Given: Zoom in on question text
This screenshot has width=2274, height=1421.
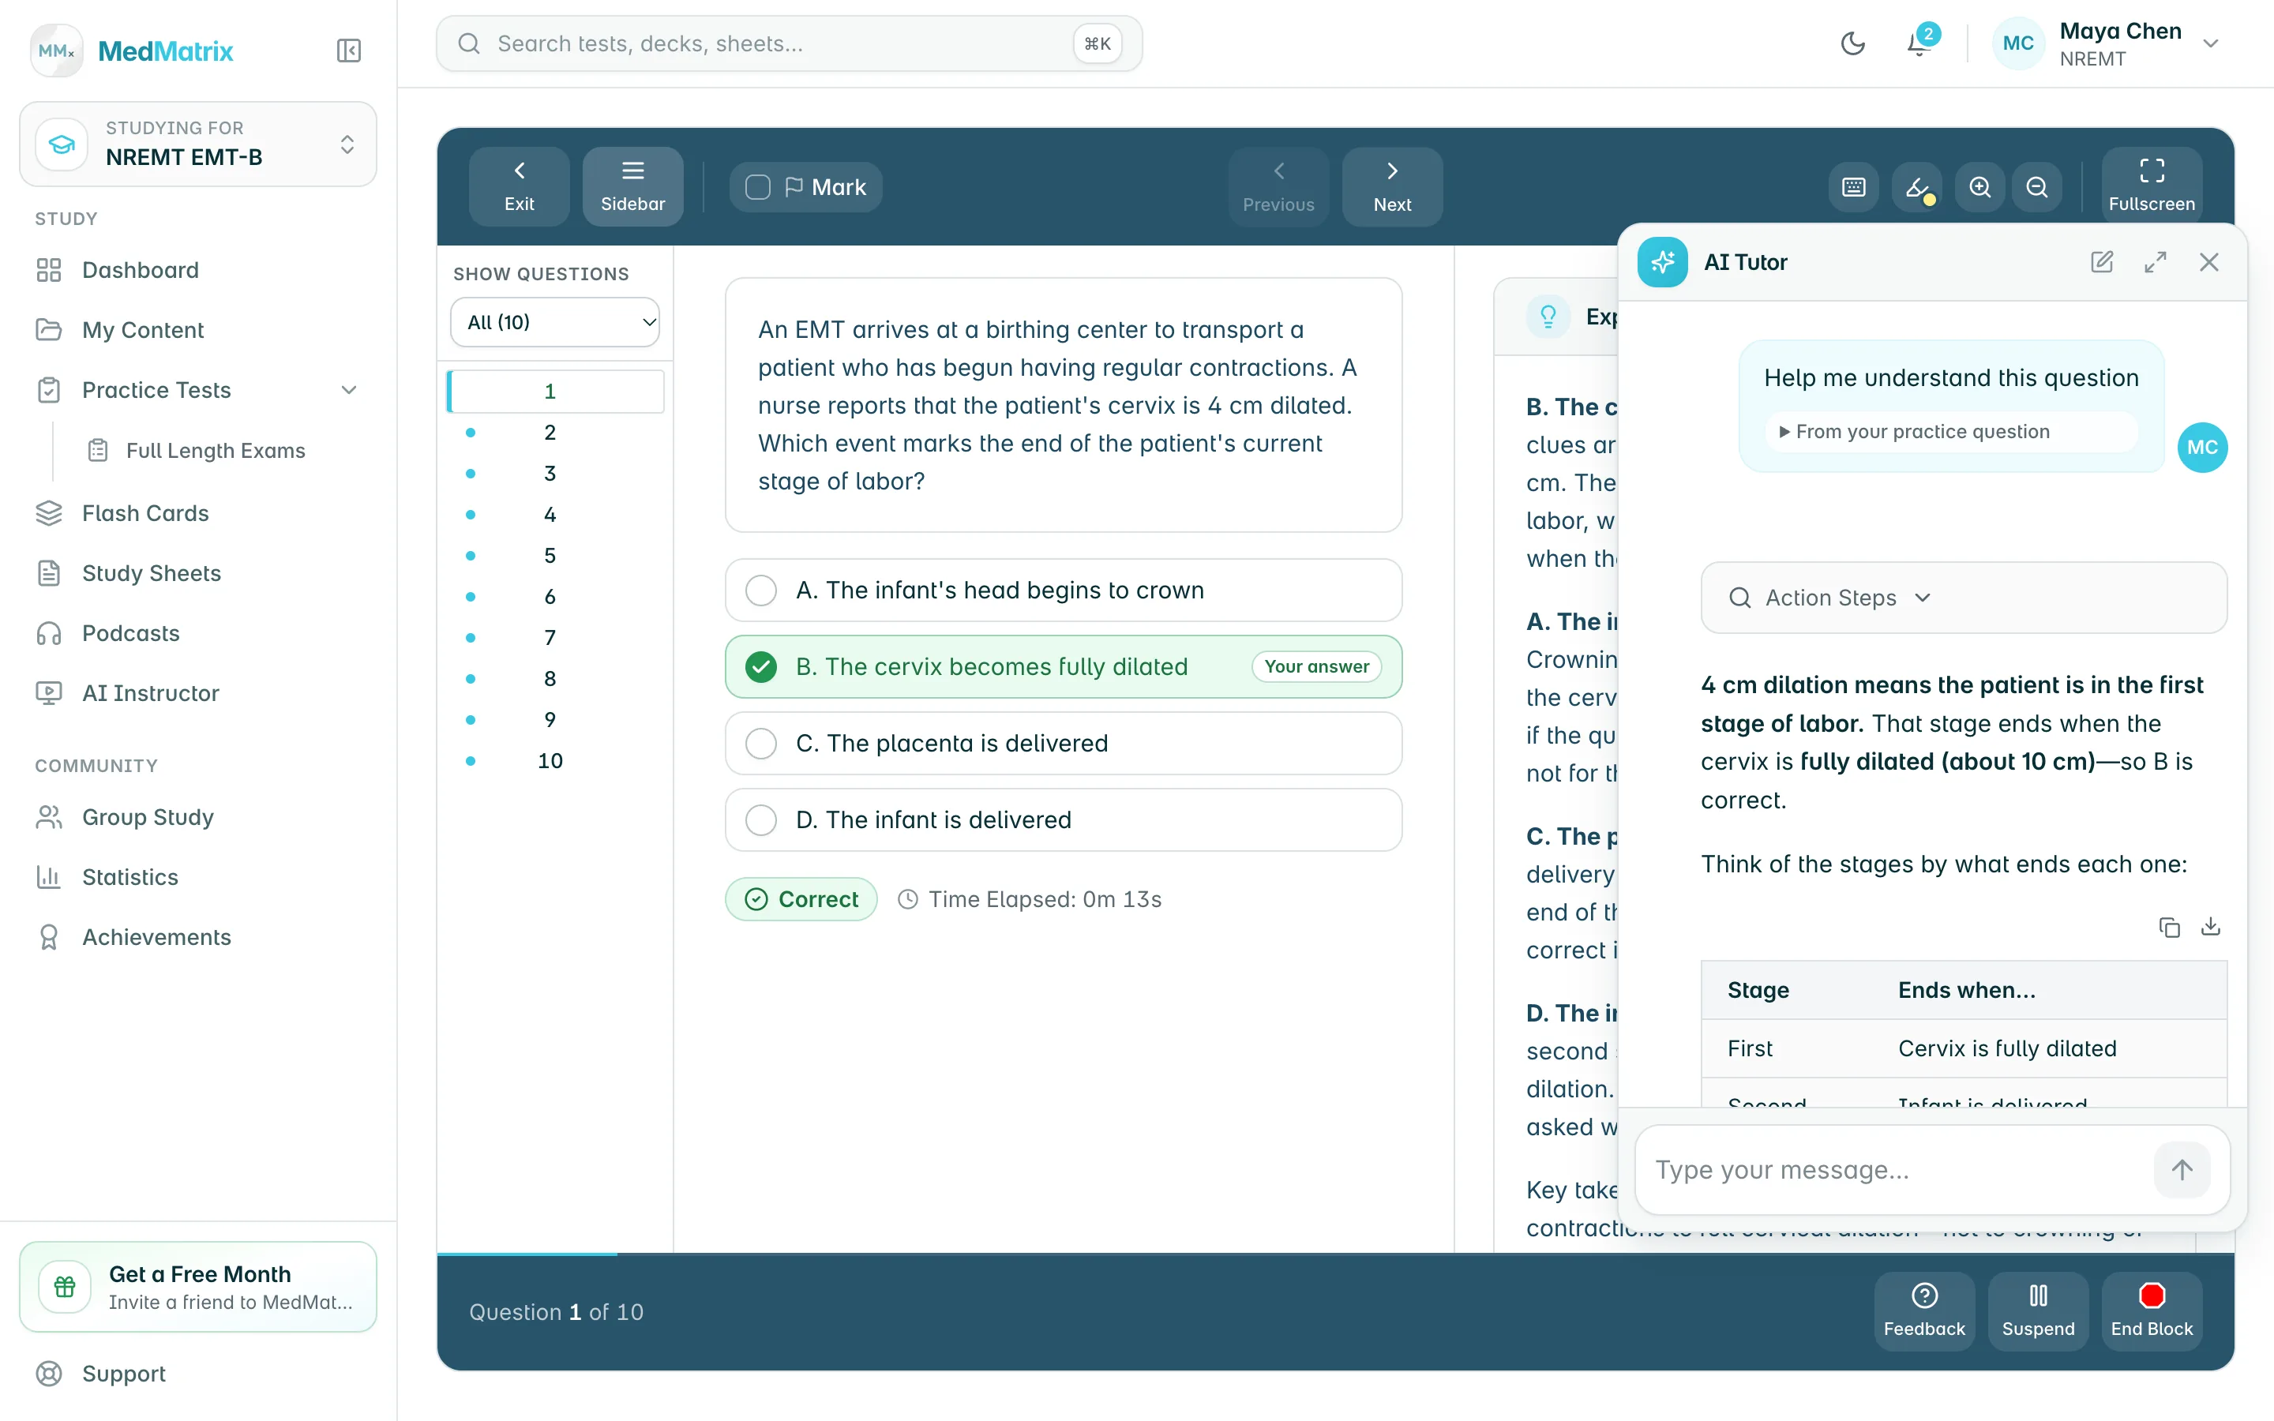Looking at the screenshot, I should [x=1980, y=187].
